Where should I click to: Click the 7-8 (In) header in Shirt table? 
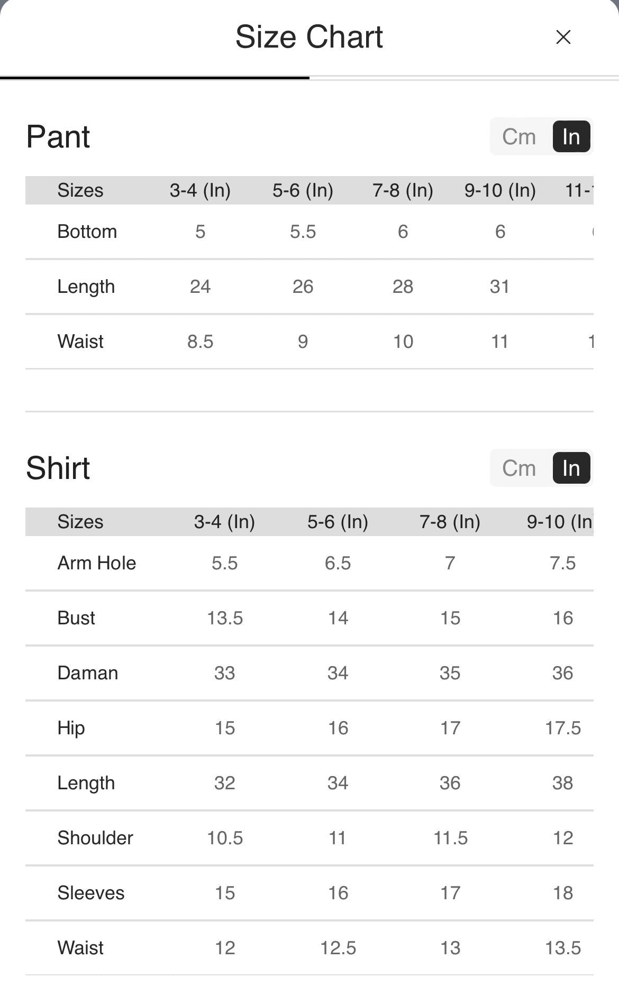pos(450,522)
